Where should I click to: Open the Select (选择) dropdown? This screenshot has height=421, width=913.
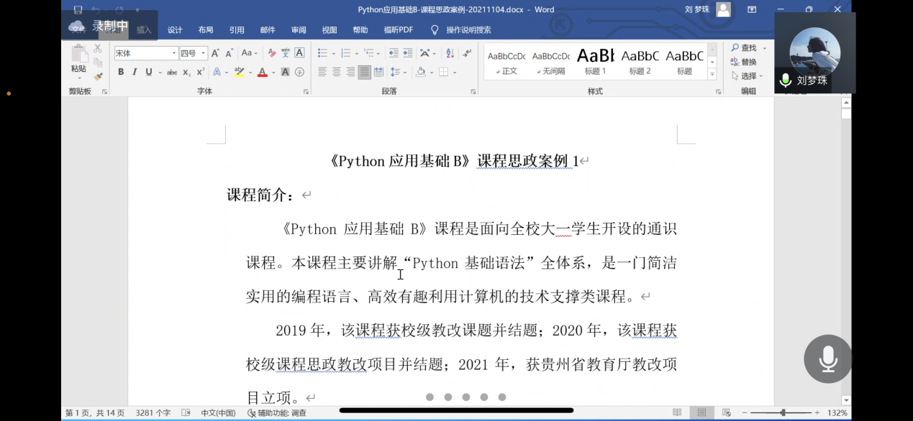[748, 75]
